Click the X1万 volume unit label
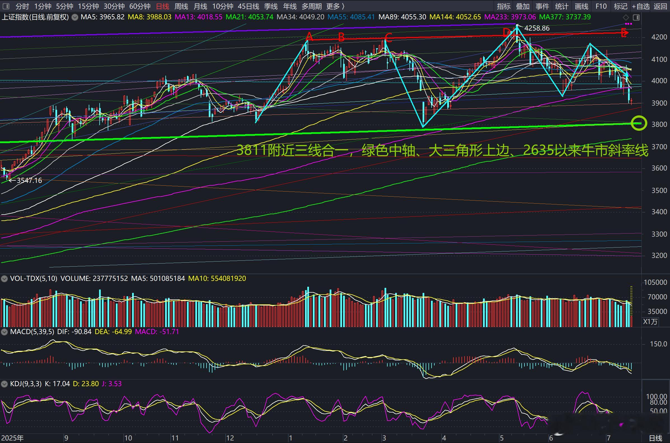670x443 pixels. 650,322
